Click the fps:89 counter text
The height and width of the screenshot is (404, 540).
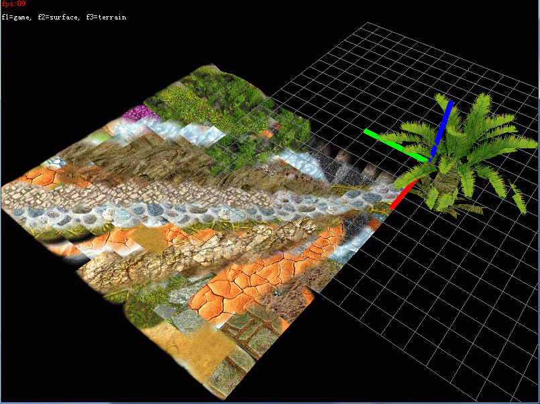(13, 4)
